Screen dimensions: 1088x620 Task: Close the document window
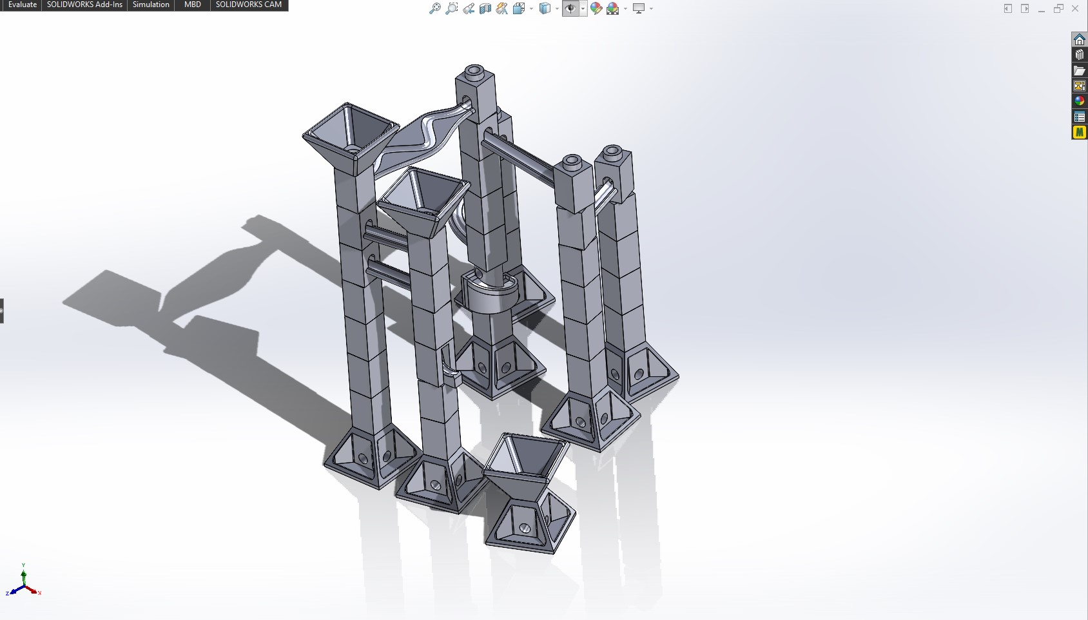[x=1075, y=8]
